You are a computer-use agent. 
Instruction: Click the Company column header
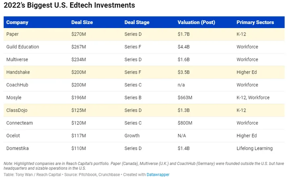tap(17, 22)
